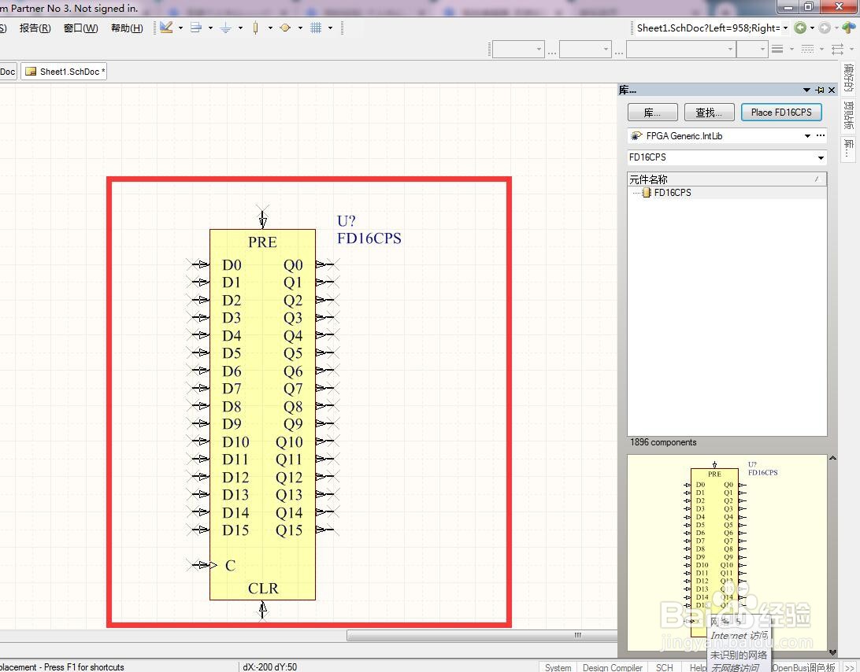This screenshot has width=860, height=672.
Task: Select the alignment tools icon
Action: coord(196,28)
